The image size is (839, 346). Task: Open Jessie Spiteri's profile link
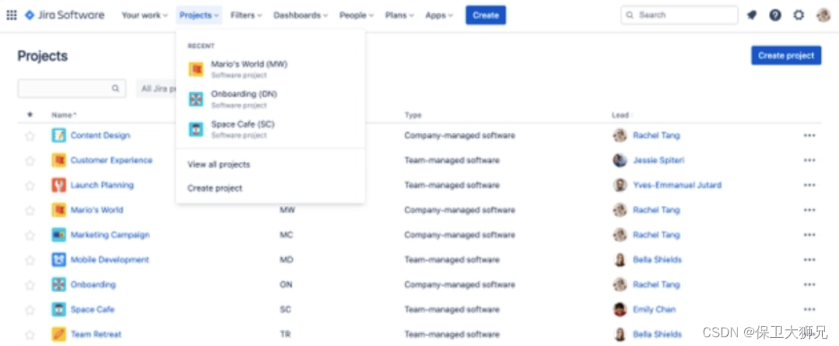[658, 161]
